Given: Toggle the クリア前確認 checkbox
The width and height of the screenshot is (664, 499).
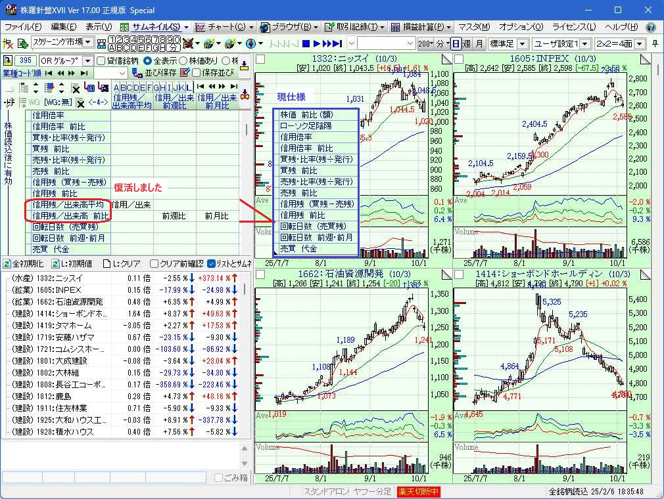Looking at the screenshot, I should click(154, 263).
